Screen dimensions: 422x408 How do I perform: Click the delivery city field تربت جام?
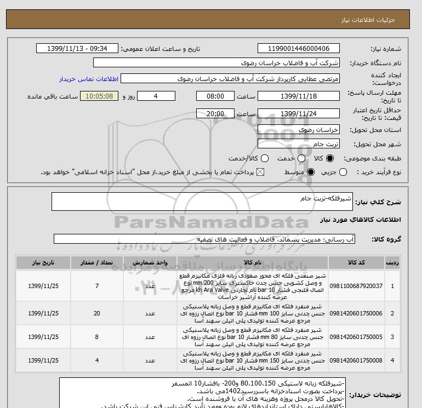coord(299,144)
